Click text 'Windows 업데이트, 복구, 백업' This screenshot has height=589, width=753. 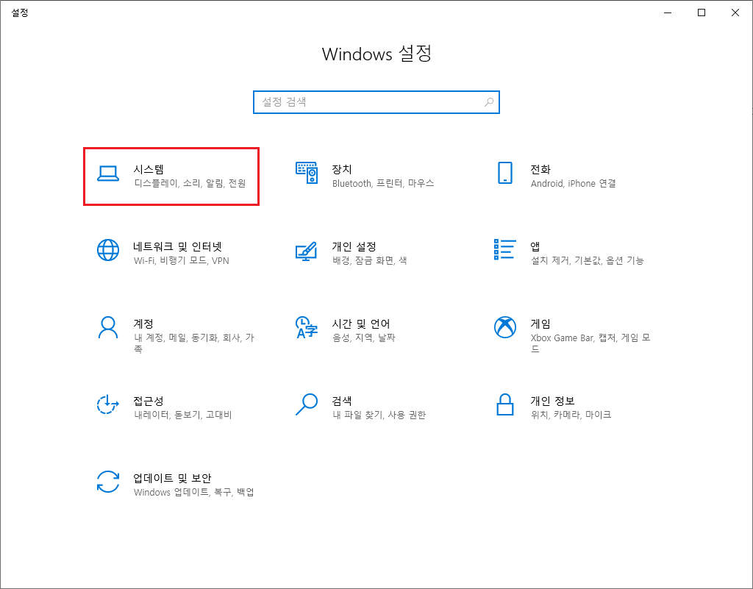tap(193, 493)
